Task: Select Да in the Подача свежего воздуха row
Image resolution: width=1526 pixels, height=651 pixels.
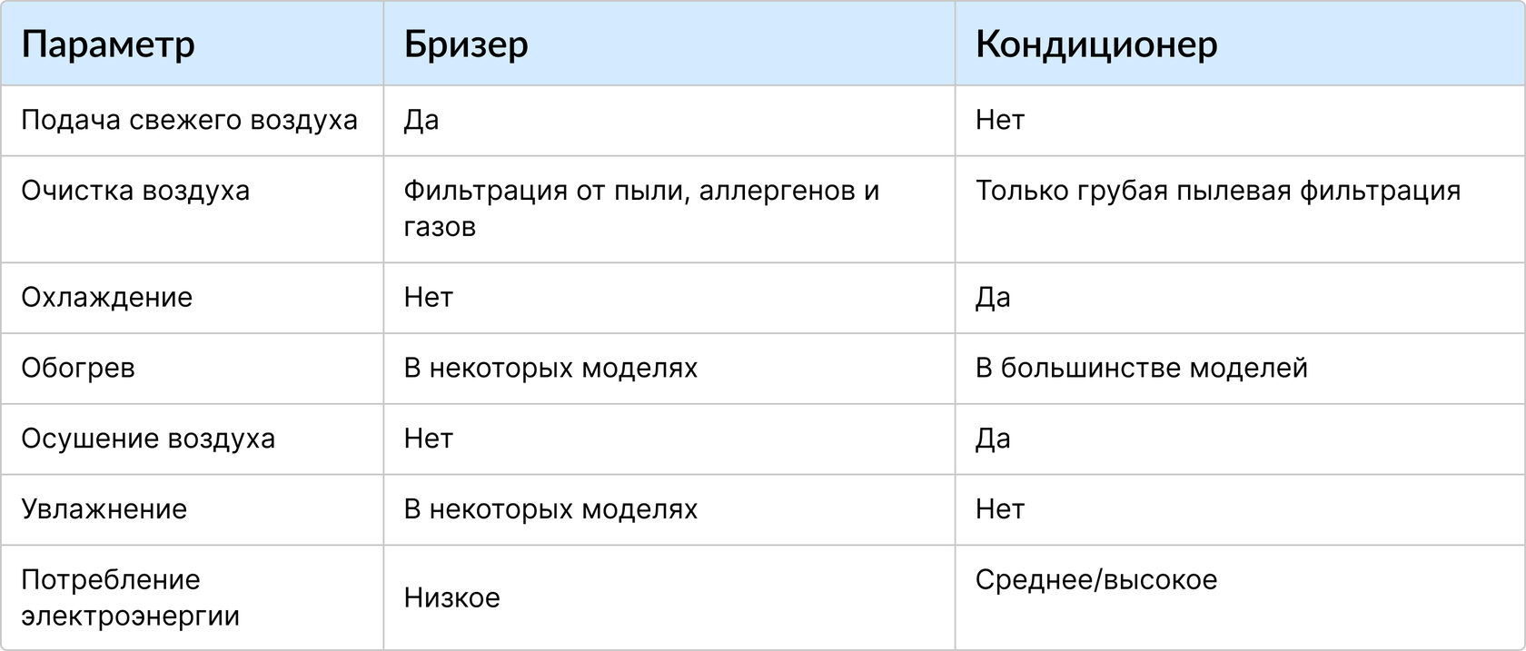Action: pos(421,121)
